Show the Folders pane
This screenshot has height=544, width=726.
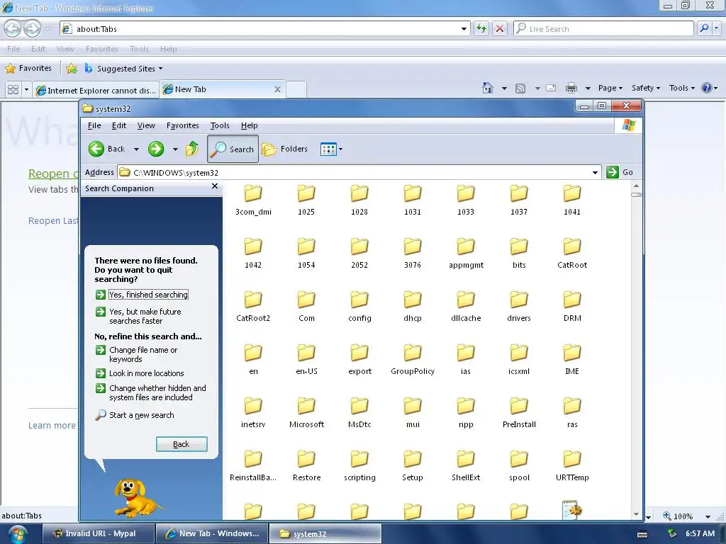(x=285, y=149)
